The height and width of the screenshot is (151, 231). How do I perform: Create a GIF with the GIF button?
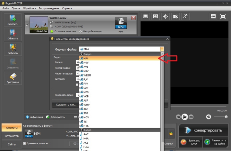coord(213,16)
